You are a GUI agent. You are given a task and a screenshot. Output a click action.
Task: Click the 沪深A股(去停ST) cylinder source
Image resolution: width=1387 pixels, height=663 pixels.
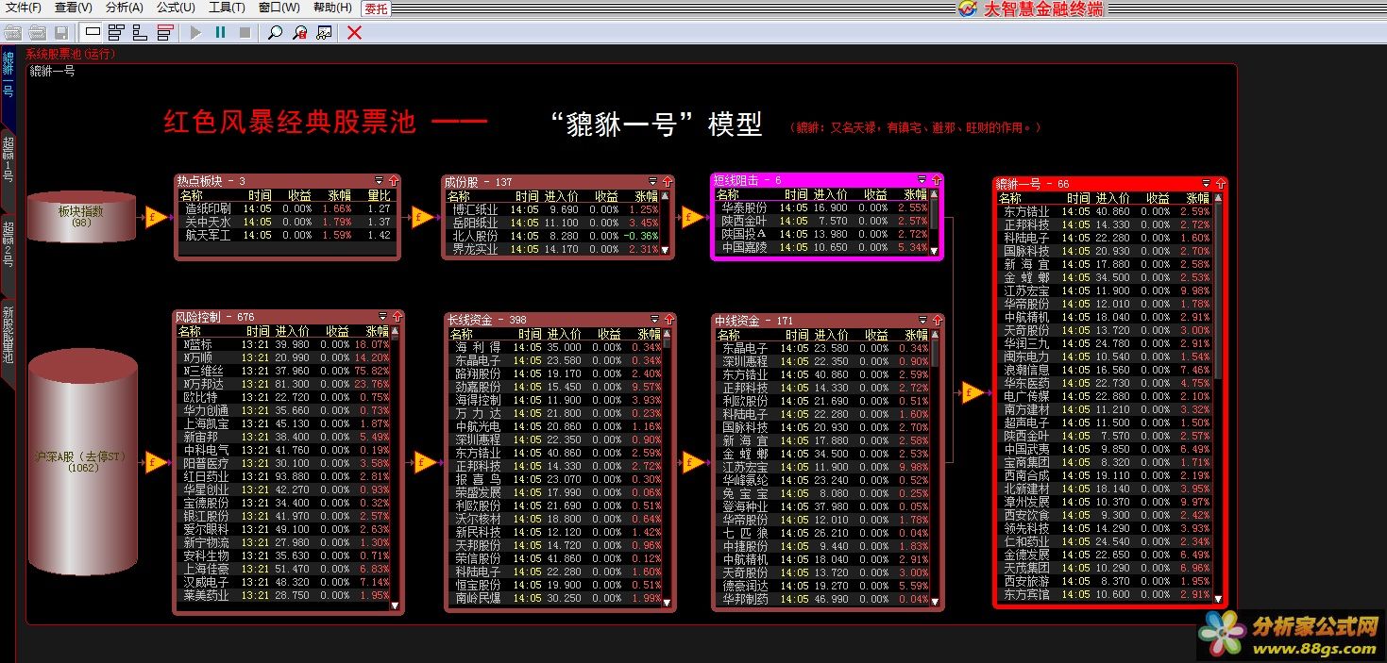click(83, 462)
